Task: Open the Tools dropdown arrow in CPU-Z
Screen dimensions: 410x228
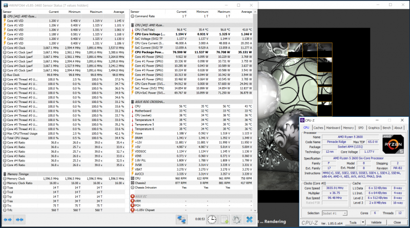Action: pos(363,222)
